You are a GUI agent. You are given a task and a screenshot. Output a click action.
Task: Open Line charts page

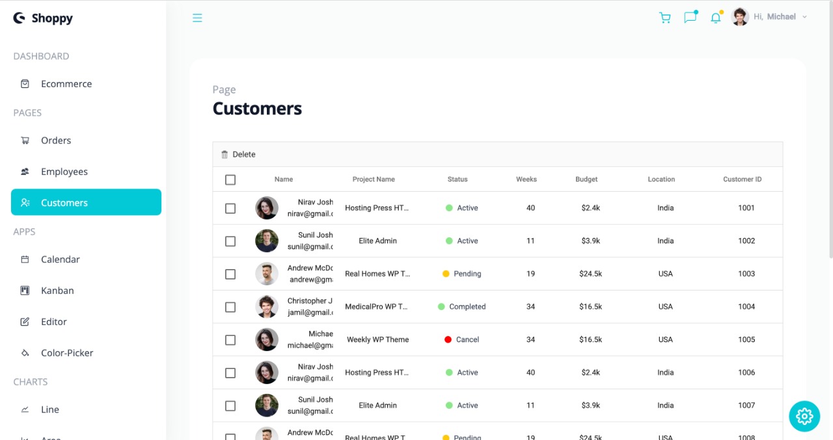pyautogui.click(x=86, y=409)
